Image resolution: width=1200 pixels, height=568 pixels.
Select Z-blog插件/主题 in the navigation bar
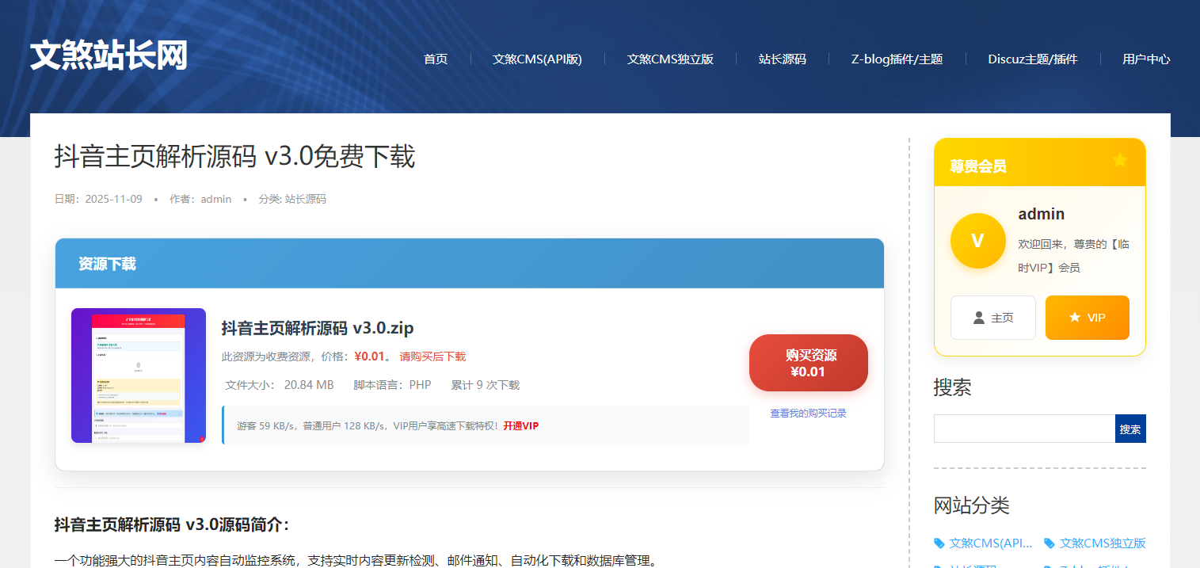896,58
